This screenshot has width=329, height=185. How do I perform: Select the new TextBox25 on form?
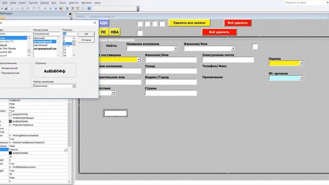(x=115, y=113)
